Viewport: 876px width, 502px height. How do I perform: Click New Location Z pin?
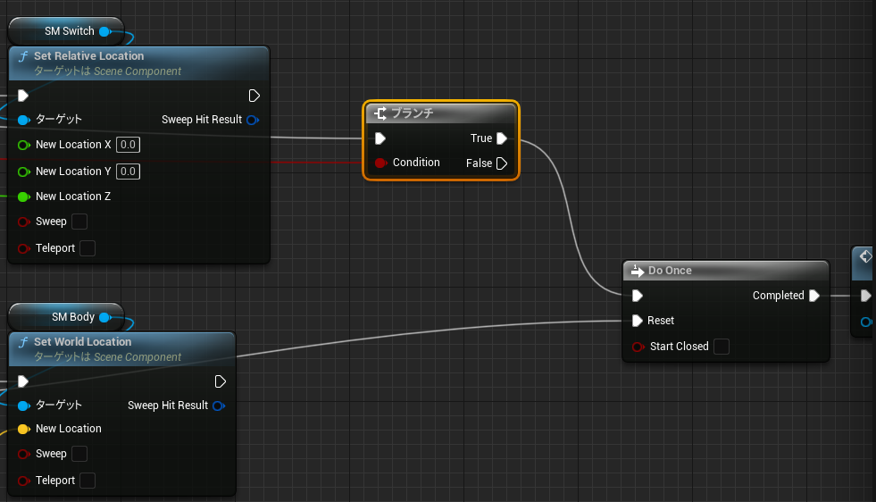23,197
